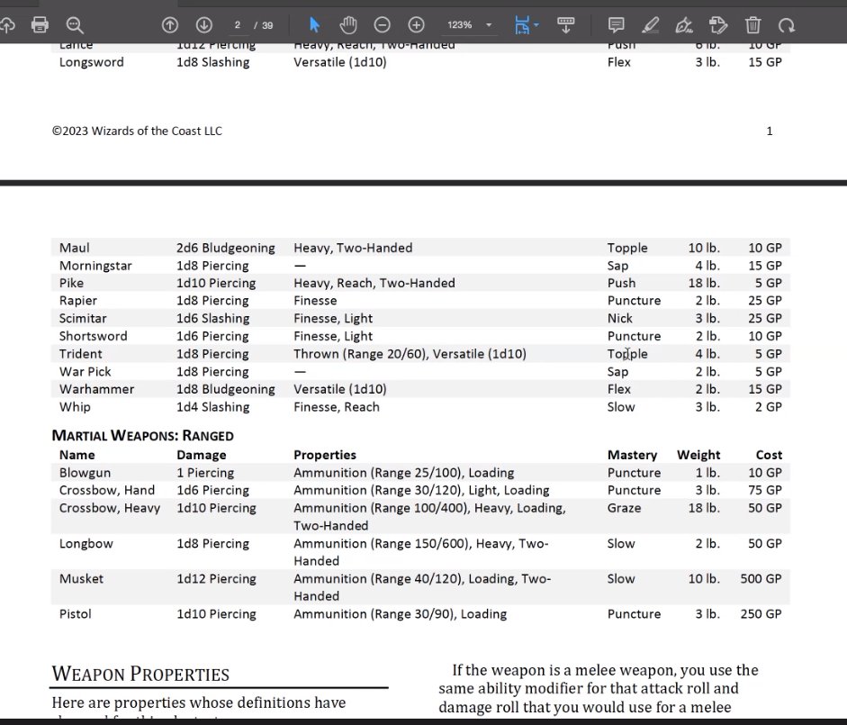
Task: Zoom out with the minus button
Action: 383,25
